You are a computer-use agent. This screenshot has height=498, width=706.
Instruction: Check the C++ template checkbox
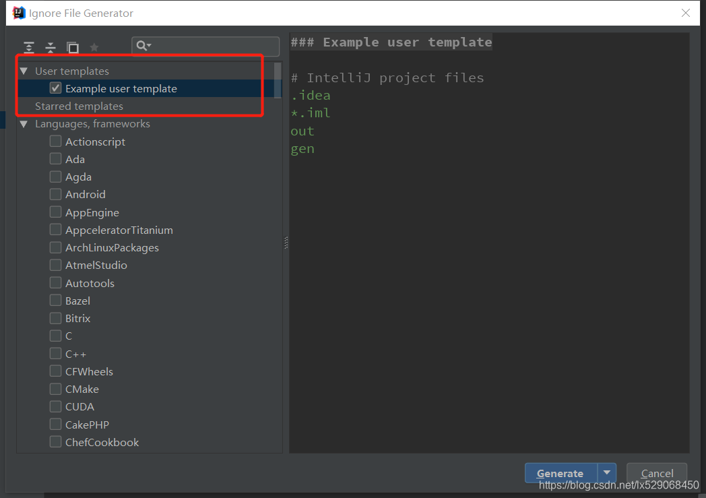coord(55,353)
